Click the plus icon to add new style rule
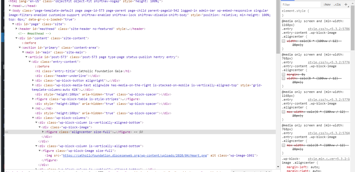Viewport: 355px width, 172px height. coord(346,4)
